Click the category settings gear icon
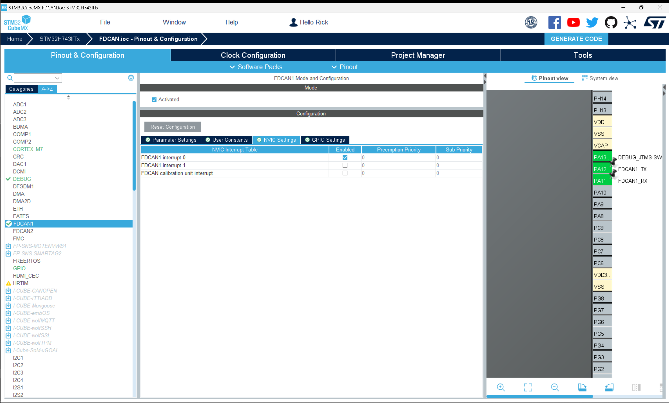Screen dimensions: 669x403 pos(131,78)
